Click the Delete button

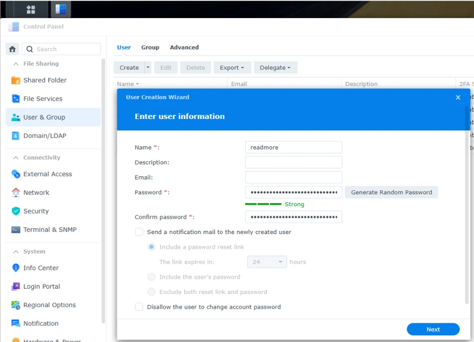196,67
